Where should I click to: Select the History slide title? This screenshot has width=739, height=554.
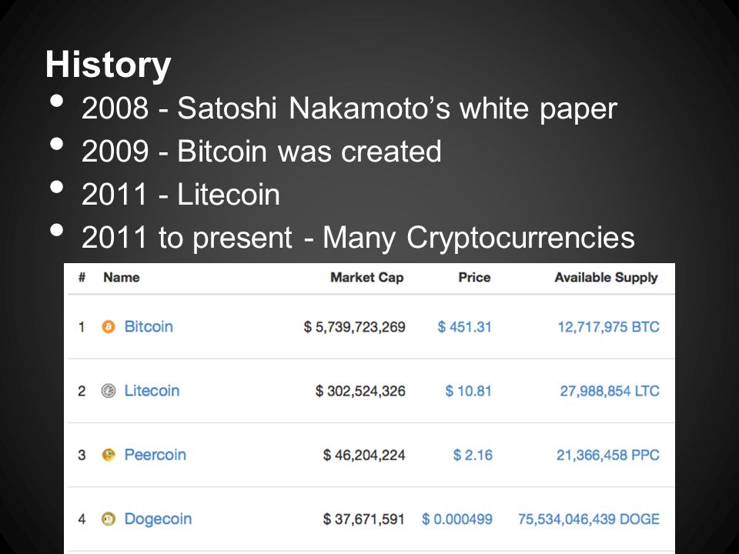[x=108, y=65]
